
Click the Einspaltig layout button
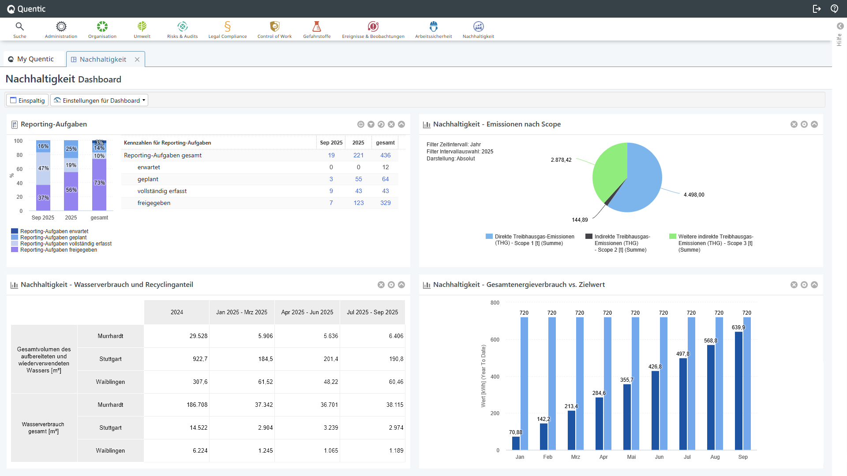pos(27,100)
